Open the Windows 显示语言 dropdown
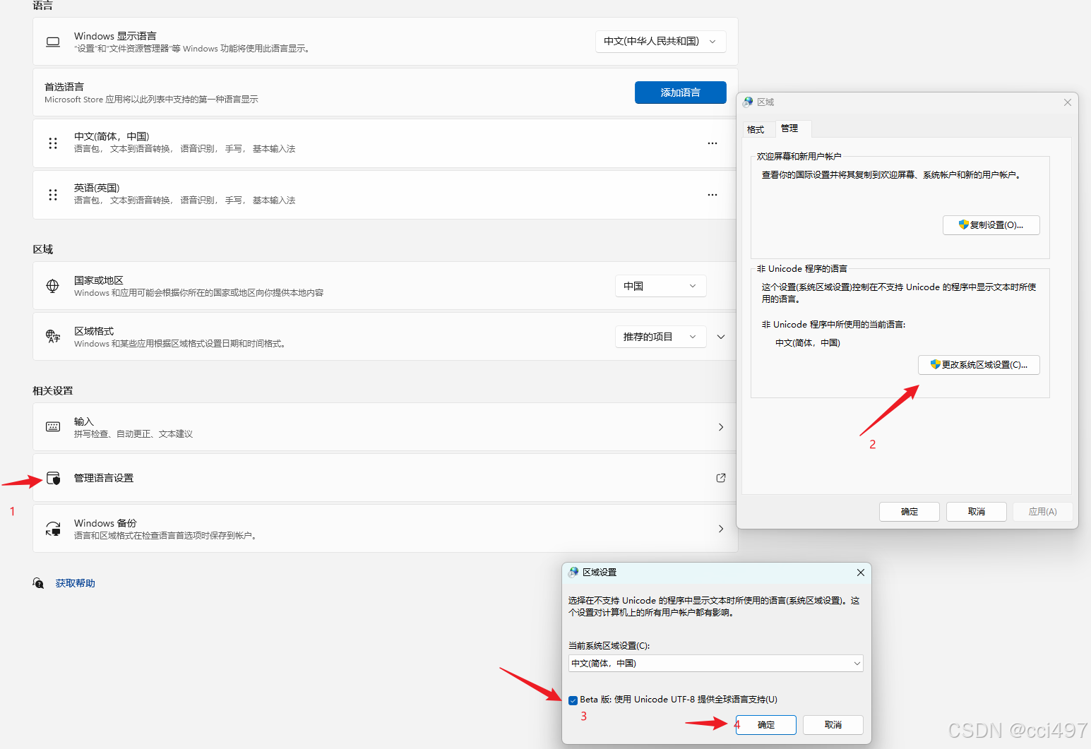This screenshot has width=1091, height=749. click(660, 42)
